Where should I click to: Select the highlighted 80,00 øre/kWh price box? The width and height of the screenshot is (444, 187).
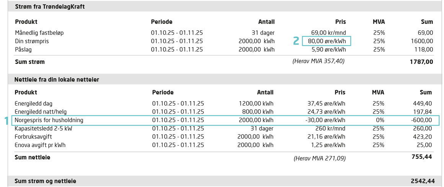coord(326,41)
